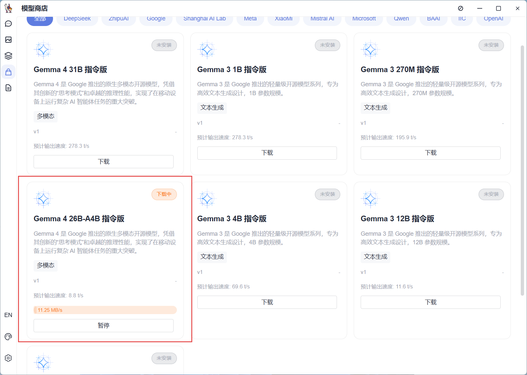Image resolution: width=527 pixels, height=375 pixels.
Task: Download Gemma 4 31B 指令版
Action: click(103, 162)
